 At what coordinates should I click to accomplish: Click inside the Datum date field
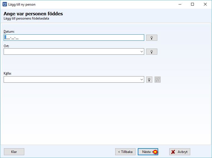74,37
